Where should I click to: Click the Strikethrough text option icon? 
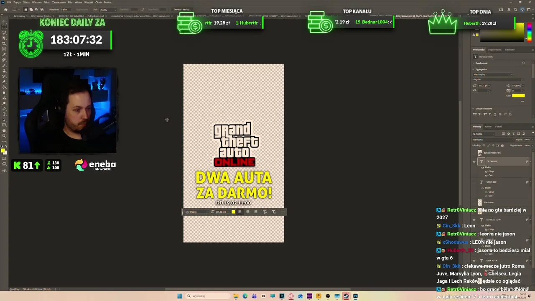(500, 114)
